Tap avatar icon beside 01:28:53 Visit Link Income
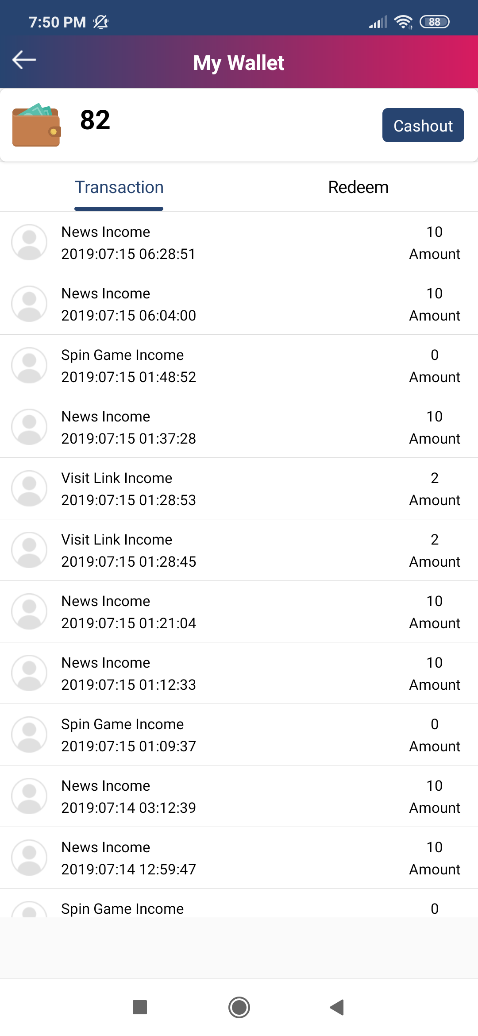 tap(29, 488)
